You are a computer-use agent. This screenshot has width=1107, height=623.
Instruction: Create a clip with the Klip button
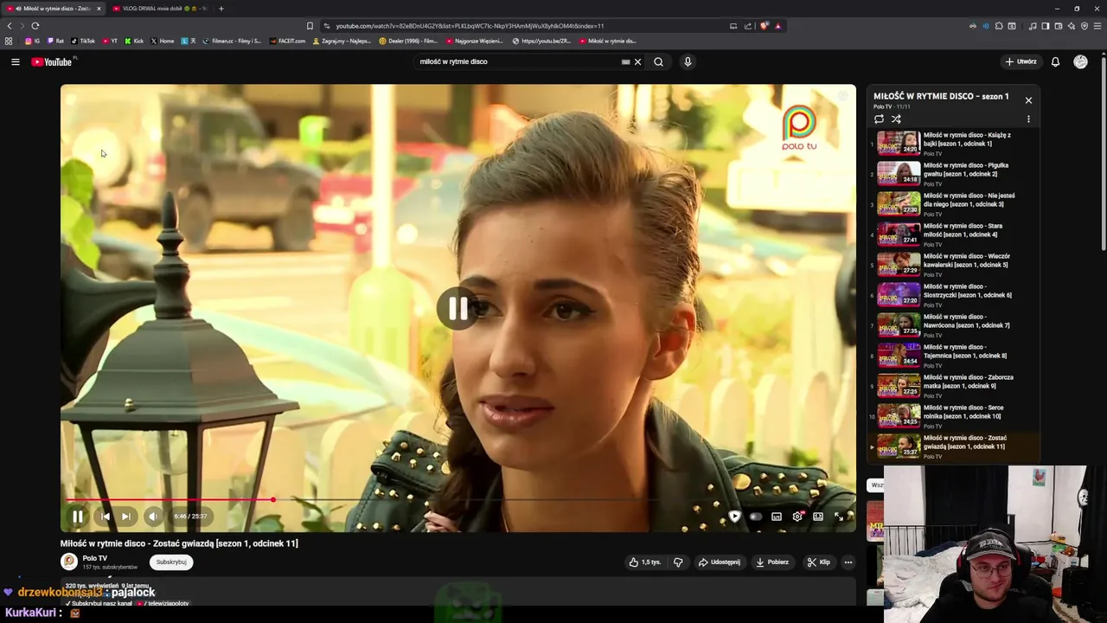818,562
